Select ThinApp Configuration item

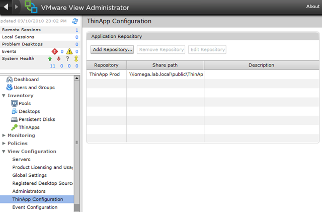pos(37,199)
